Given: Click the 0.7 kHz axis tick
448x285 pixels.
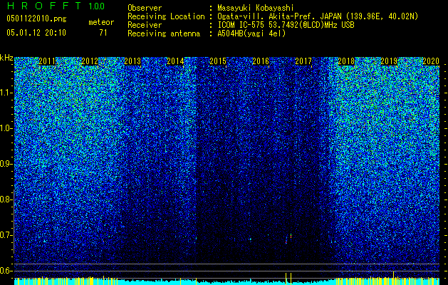Looking at the screenshot, I should coord(6,235).
